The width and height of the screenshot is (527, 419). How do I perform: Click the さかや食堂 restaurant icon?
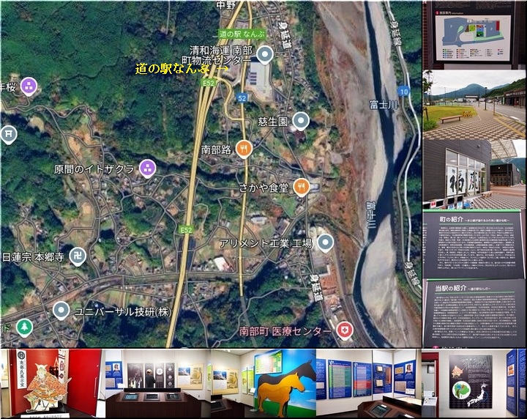(301, 186)
